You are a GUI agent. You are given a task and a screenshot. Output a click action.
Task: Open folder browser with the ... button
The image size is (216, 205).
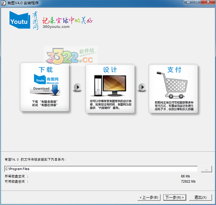206,169
